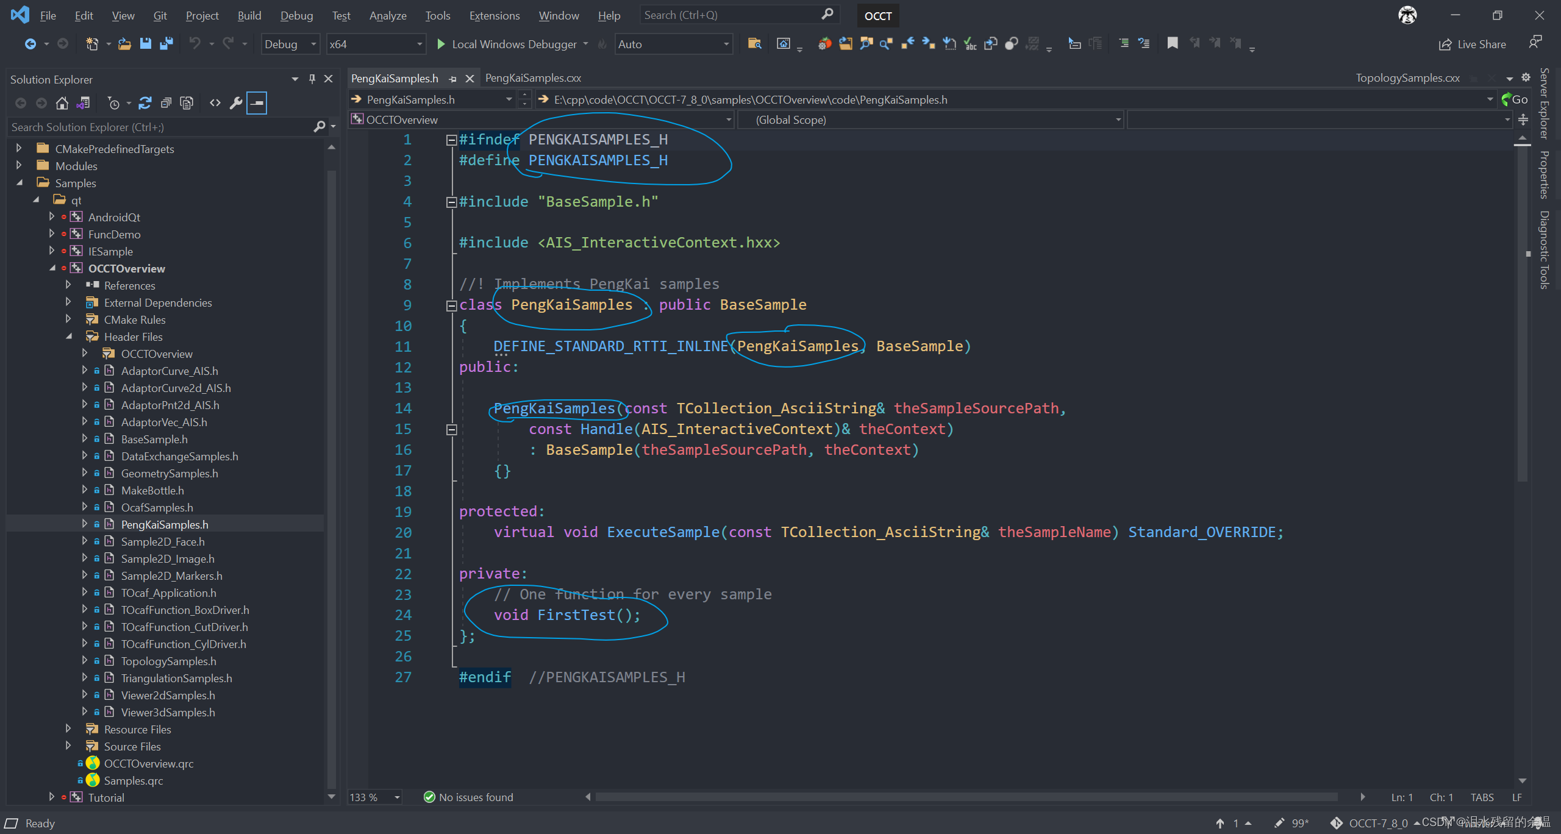Image resolution: width=1561 pixels, height=834 pixels.
Task: Expand the Source Files folder
Action: pyautogui.click(x=68, y=746)
